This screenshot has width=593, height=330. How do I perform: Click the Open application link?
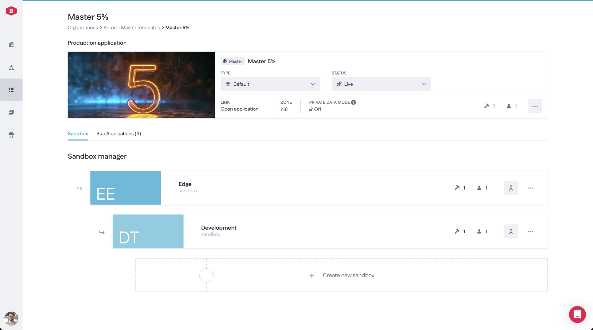click(x=240, y=109)
